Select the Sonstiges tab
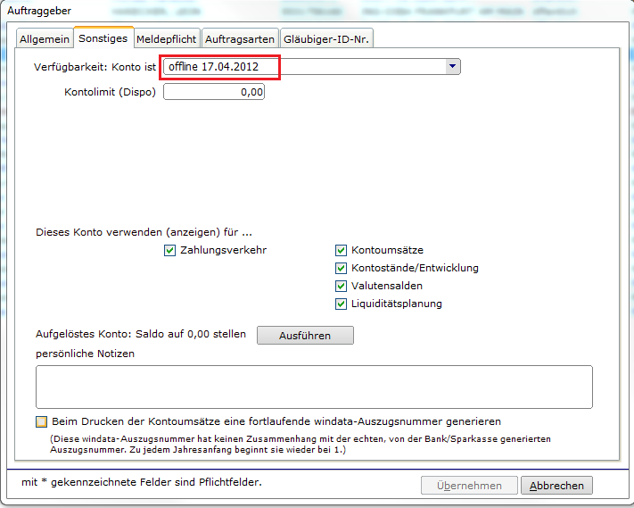The image size is (634, 508). click(x=103, y=37)
